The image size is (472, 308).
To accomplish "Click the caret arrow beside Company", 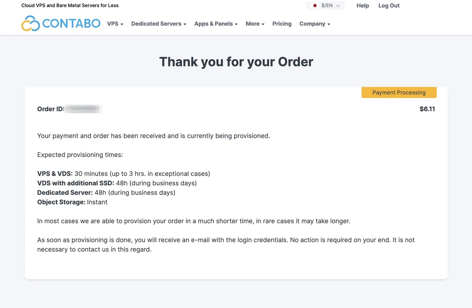I will click(329, 24).
